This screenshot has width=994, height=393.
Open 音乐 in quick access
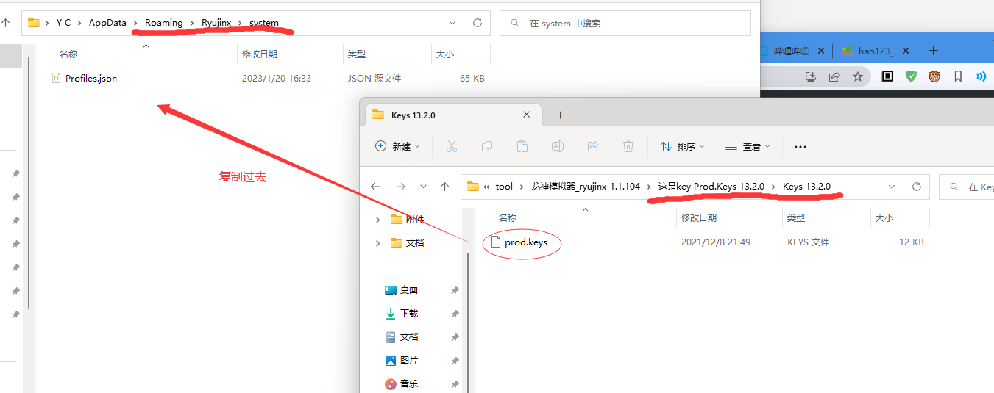[409, 384]
